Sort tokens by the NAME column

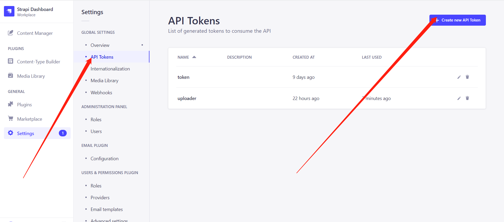[x=186, y=57]
